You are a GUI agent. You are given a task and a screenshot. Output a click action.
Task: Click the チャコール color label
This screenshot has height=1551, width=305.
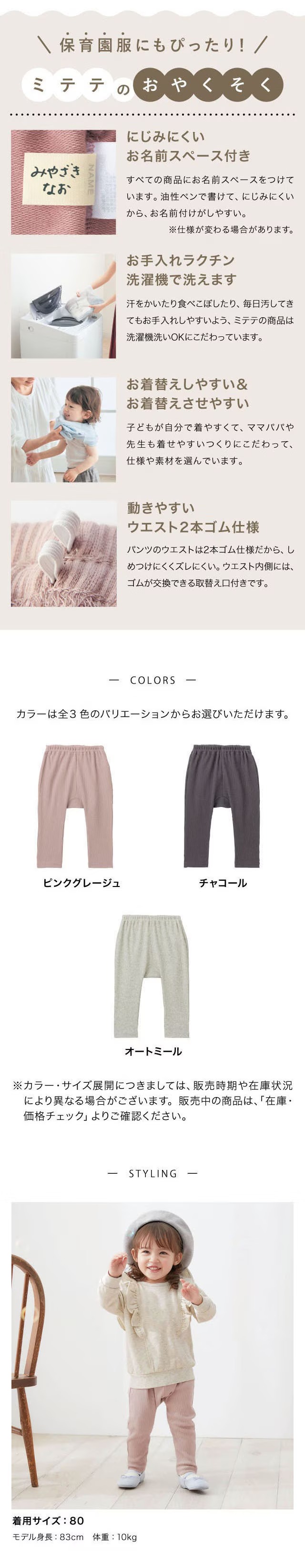(x=223, y=883)
